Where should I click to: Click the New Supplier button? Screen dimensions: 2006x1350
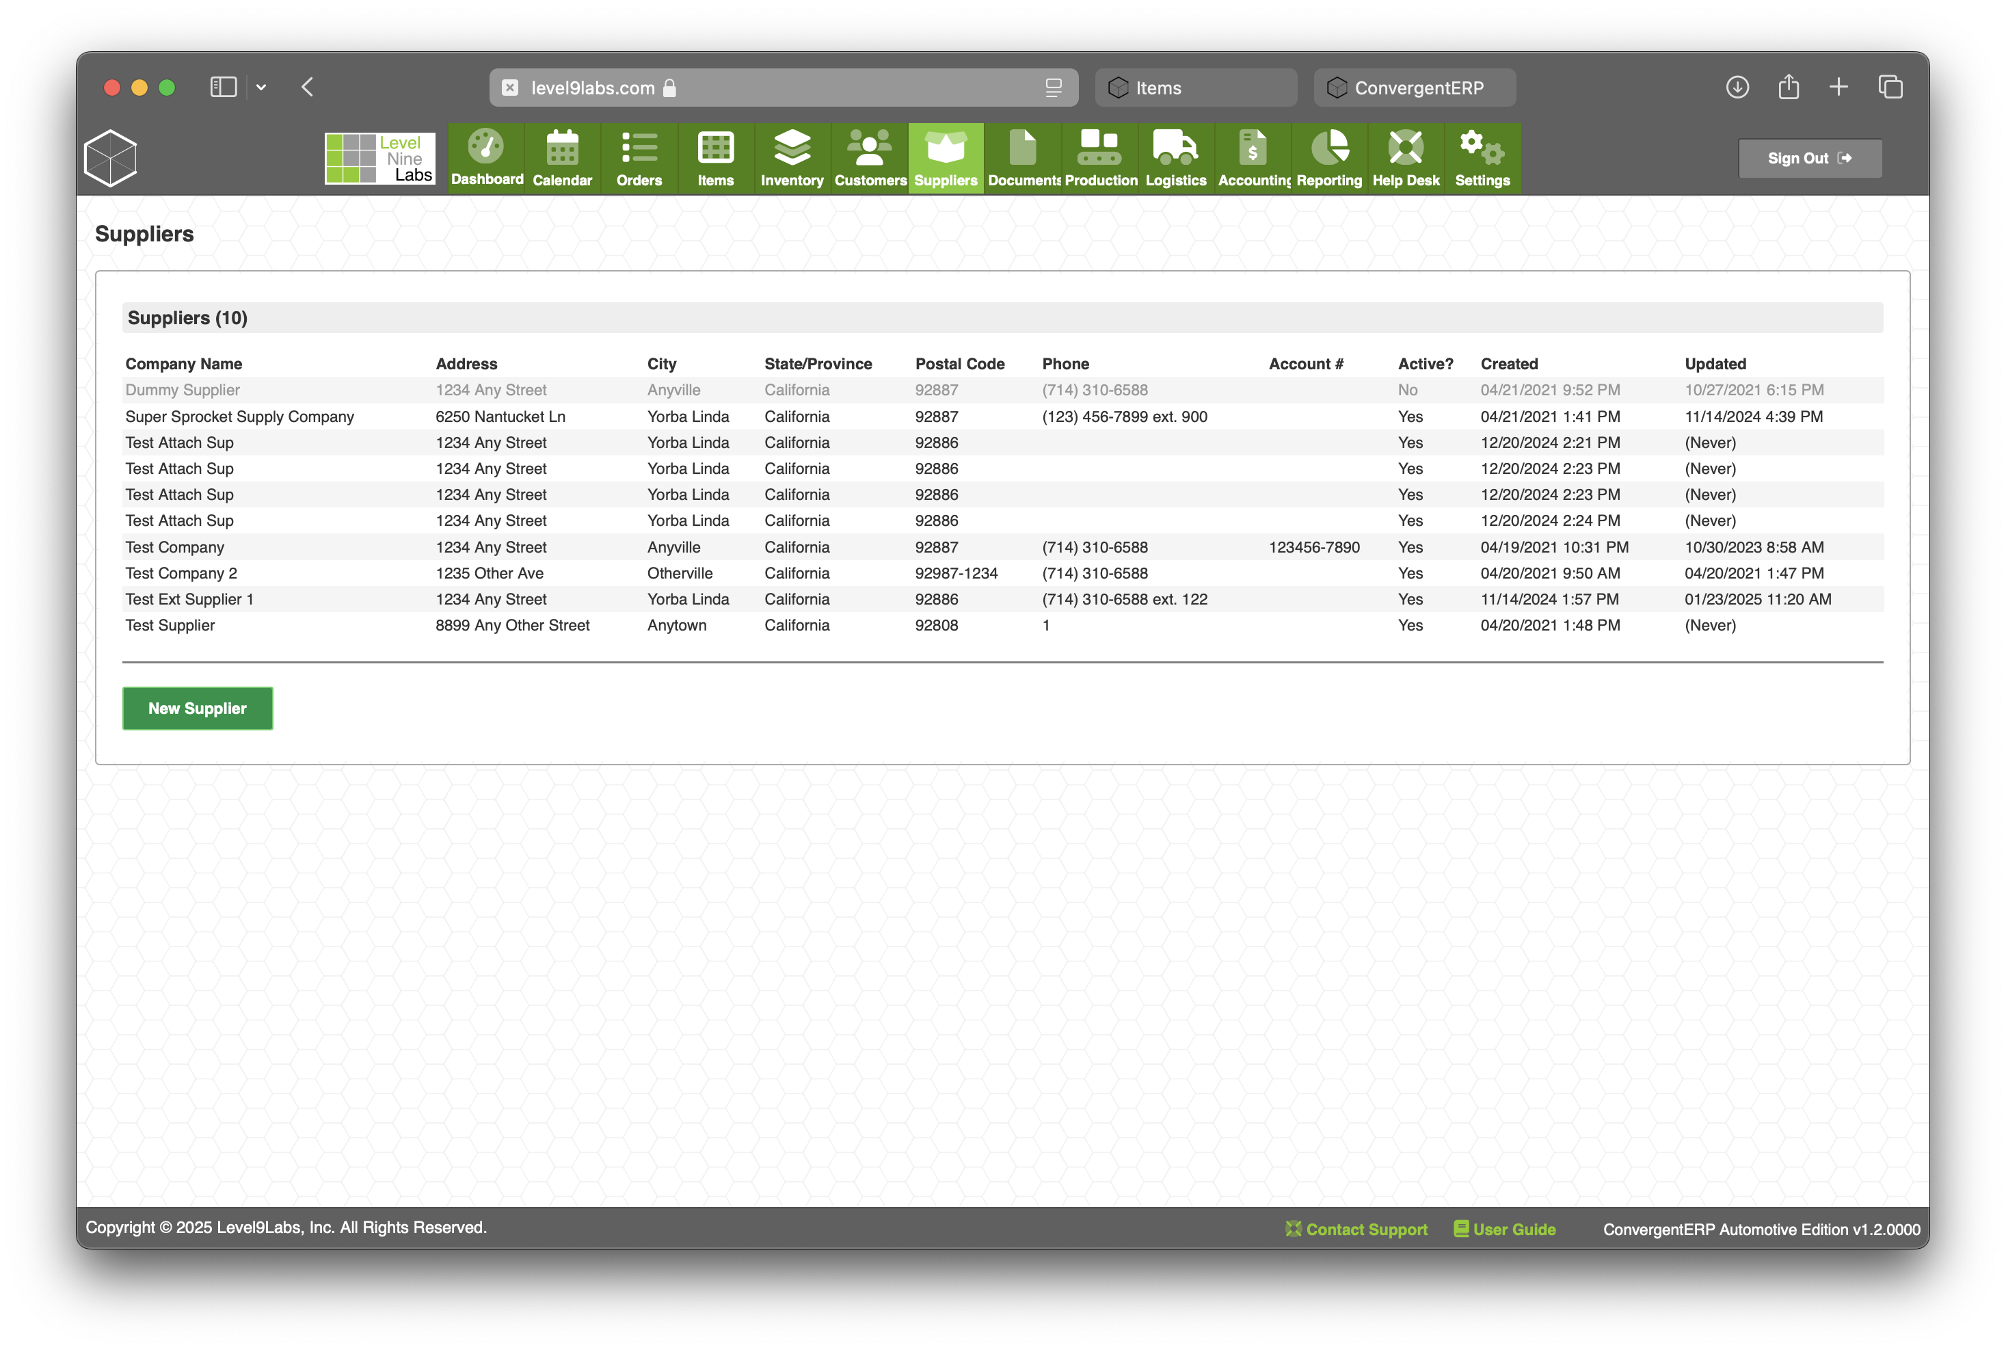click(x=198, y=709)
